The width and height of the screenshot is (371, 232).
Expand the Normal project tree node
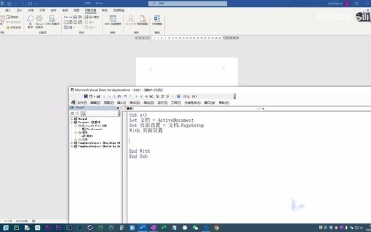[71, 119]
